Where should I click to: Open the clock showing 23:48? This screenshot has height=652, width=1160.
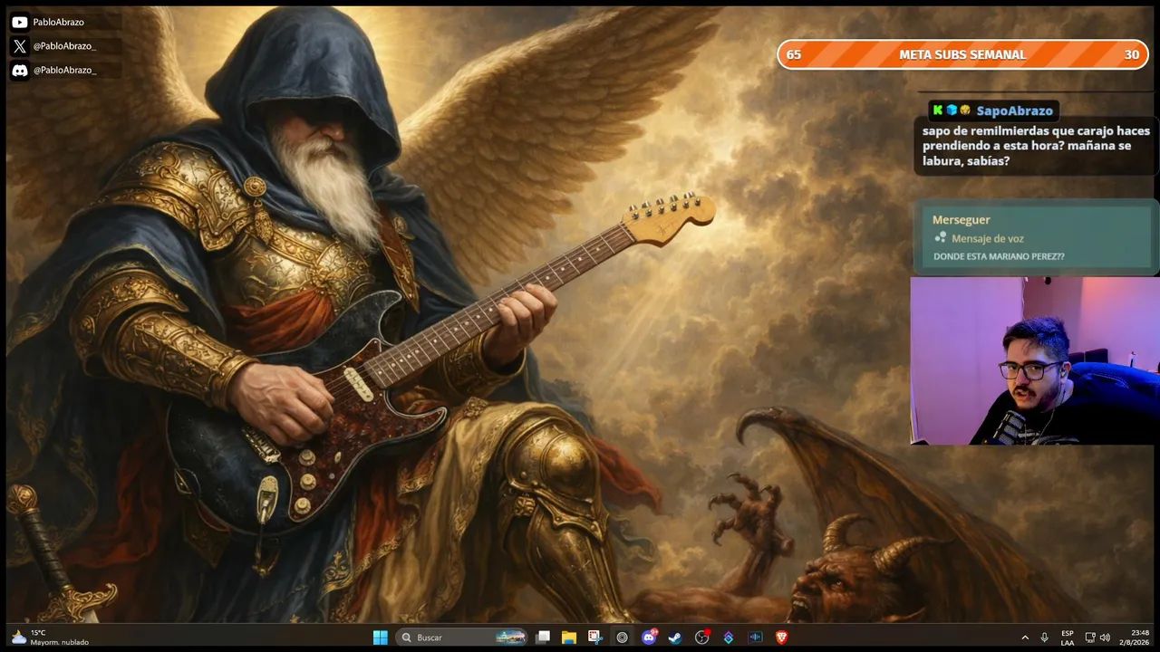tap(1134, 638)
